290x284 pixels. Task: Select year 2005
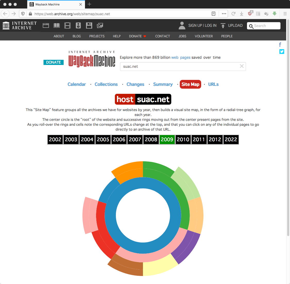[x=103, y=139]
